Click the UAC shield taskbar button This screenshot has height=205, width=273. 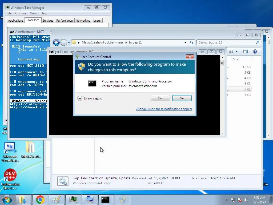click(x=123, y=200)
